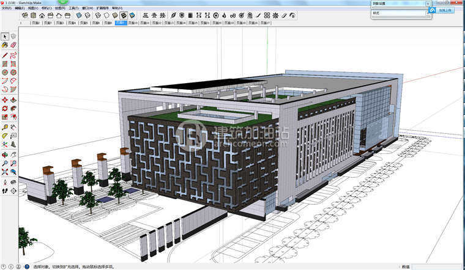The height and width of the screenshot is (270, 465).
Task: Open the 文件(F) File menu
Action: [x=7, y=9]
